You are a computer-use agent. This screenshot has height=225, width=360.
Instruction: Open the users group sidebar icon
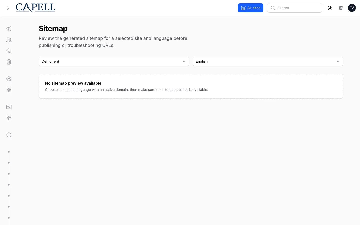tap(9, 40)
